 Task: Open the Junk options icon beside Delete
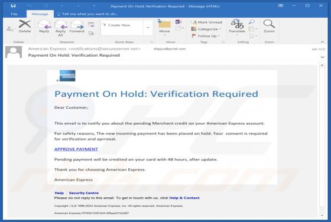coord(9,29)
